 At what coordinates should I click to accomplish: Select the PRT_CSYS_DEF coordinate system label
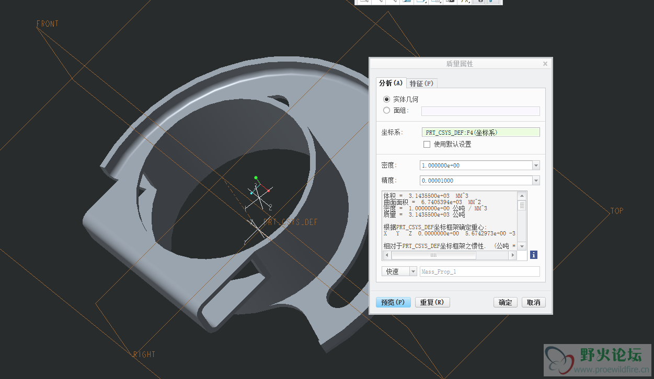(x=291, y=222)
